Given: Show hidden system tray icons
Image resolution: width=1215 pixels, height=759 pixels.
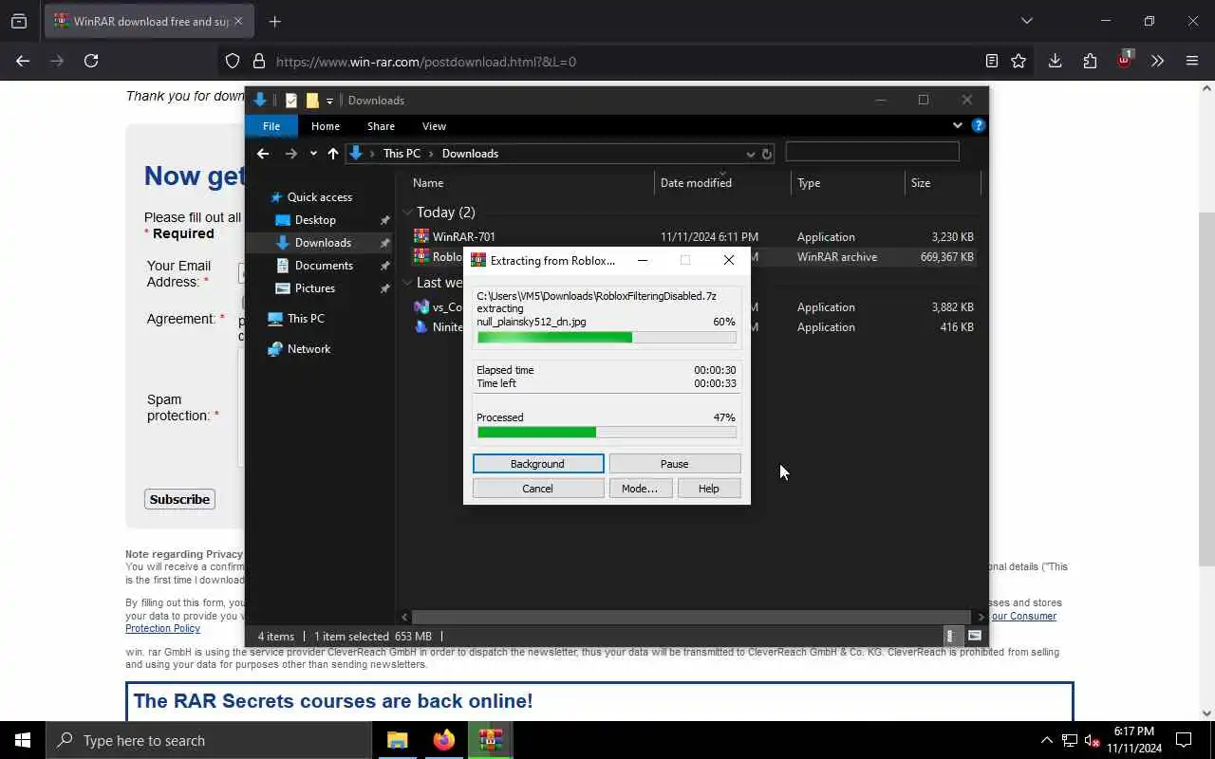Looking at the screenshot, I should (x=1046, y=740).
